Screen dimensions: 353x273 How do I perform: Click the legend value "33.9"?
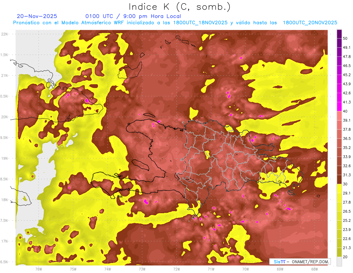(x=347, y=157)
